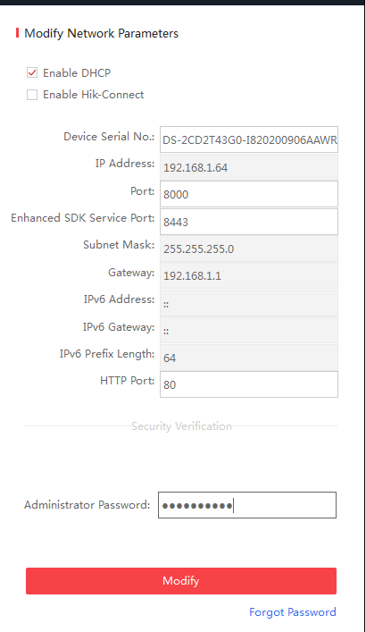The height and width of the screenshot is (632, 366).
Task: Click the IPv6 Address field
Action: click(x=249, y=303)
